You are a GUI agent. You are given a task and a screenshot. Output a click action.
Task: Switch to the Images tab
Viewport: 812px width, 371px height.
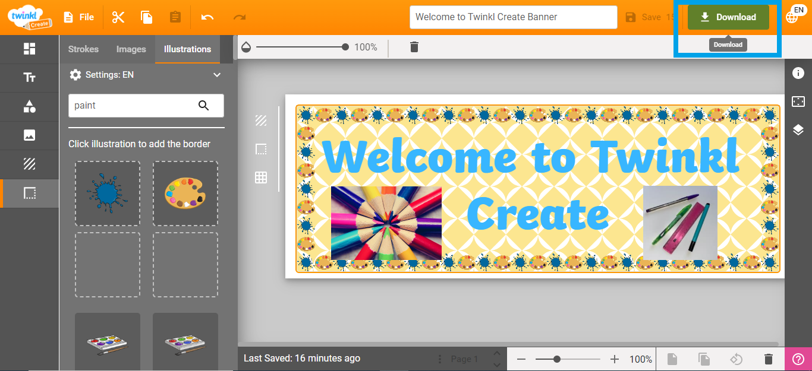click(x=131, y=49)
